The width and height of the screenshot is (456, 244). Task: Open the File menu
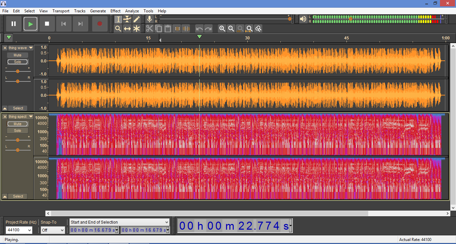coord(5,11)
